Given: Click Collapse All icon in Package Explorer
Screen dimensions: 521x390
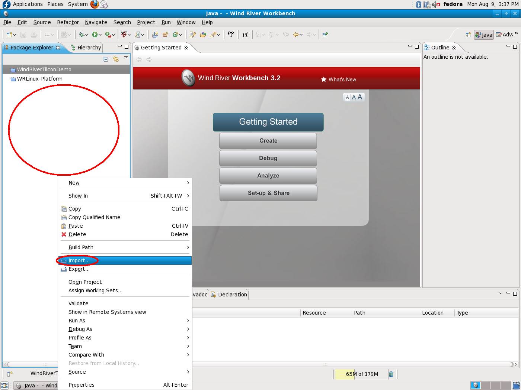Looking at the screenshot, I should pos(106,59).
